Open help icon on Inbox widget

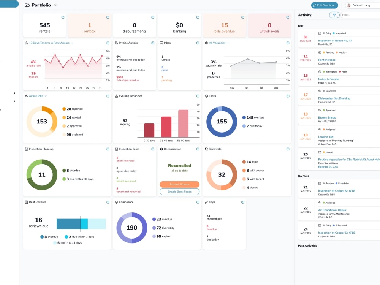click(198, 43)
